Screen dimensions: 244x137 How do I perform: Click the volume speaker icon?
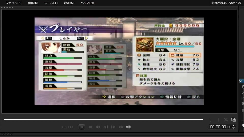pyautogui.click(x=128, y=127)
